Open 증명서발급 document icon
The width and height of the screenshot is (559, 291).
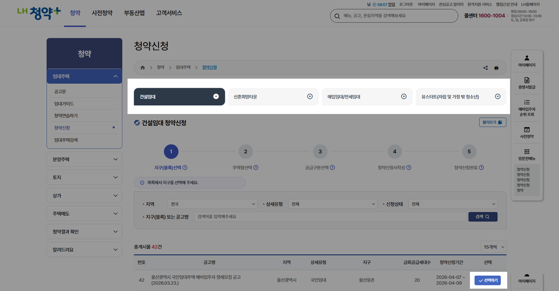[527, 80]
